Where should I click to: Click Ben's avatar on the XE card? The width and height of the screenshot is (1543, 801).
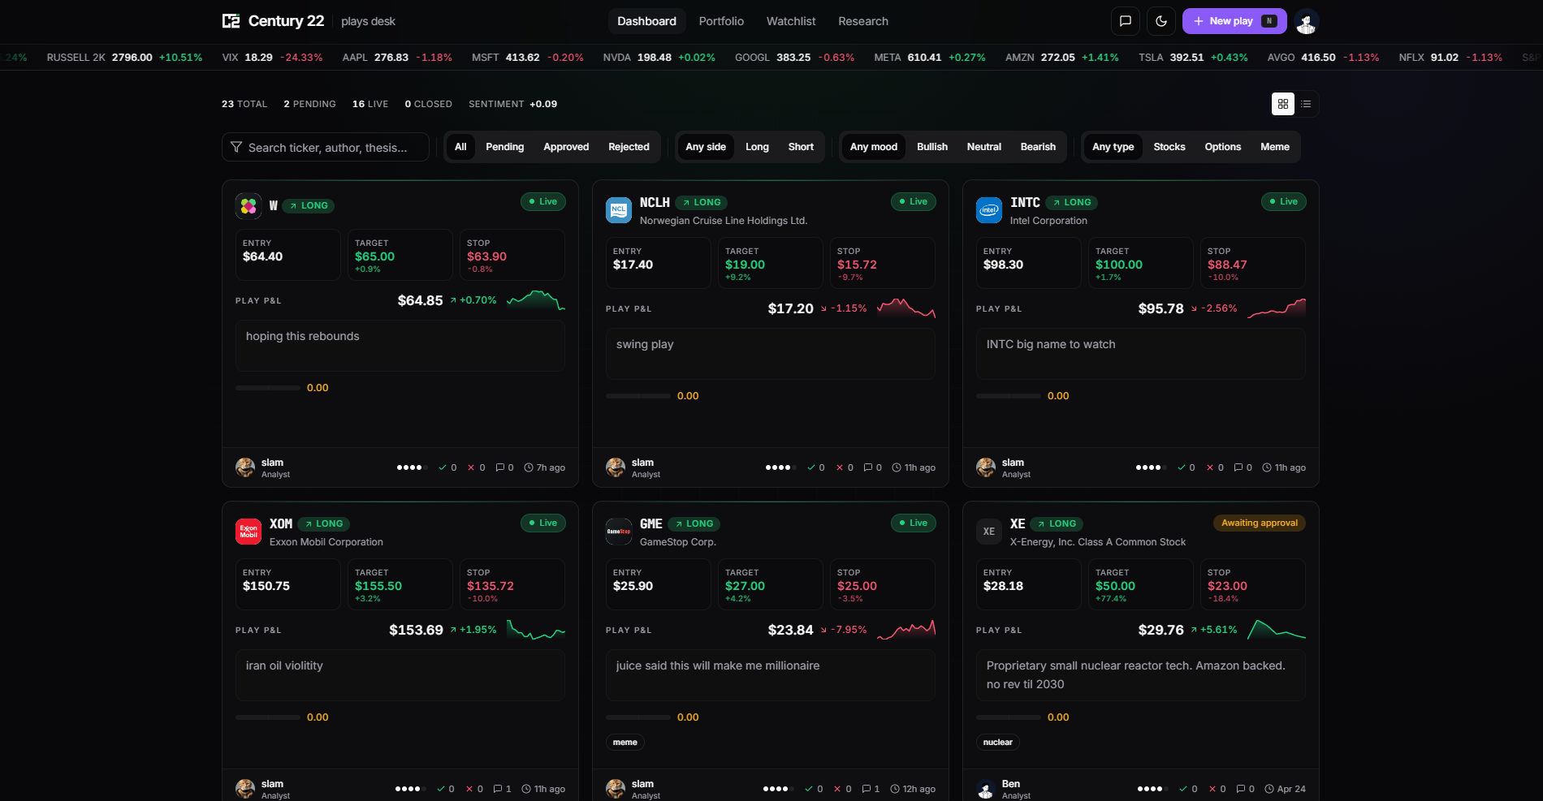(986, 789)
